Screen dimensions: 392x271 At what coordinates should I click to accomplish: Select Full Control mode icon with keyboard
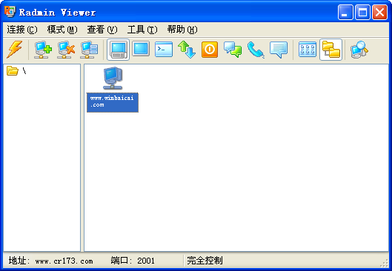click(x=119, y=50)
